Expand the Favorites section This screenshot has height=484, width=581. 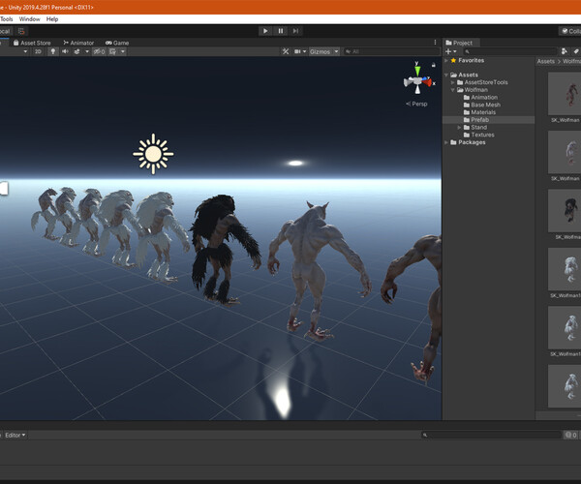(446, 60)
